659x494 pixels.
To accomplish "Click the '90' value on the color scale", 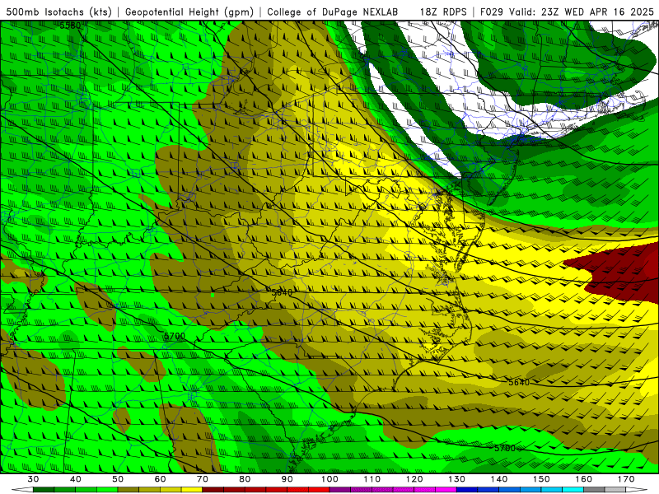I will pos(287,479).
